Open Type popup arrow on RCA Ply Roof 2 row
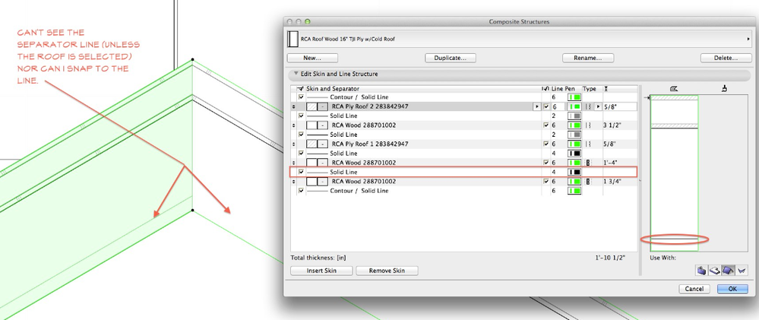This screenshot has height=320, width=759. pos(598,106)
